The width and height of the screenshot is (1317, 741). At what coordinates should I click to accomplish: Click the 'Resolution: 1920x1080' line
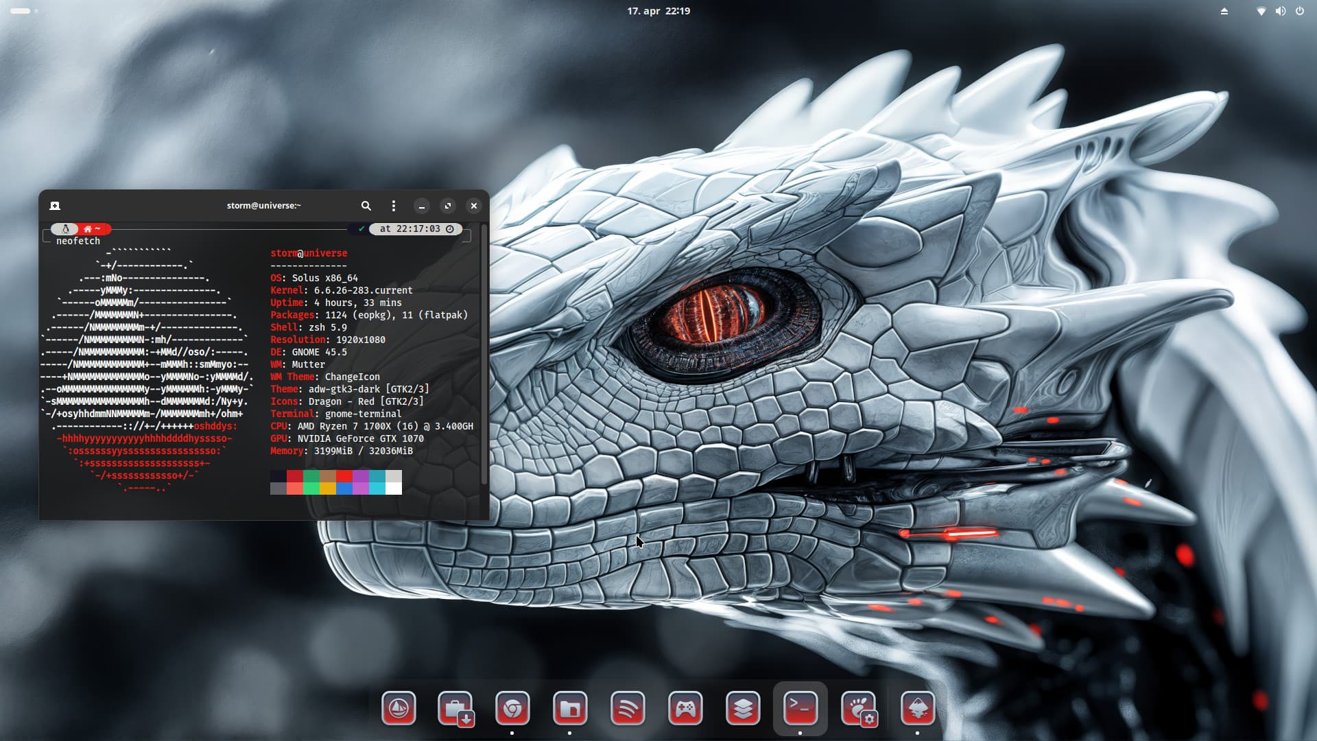point(328,340)
